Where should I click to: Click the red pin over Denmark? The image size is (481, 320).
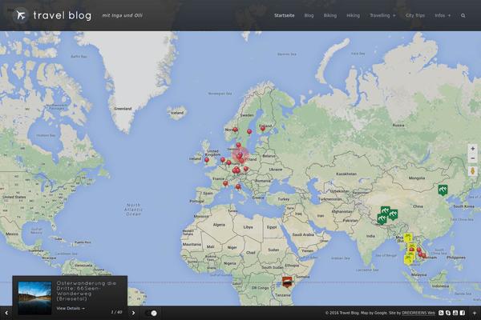(x=238, y=145)
